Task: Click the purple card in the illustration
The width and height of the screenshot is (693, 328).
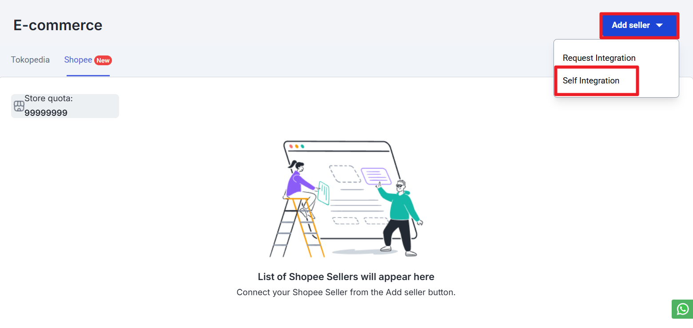Action: [x=376, y=176]
